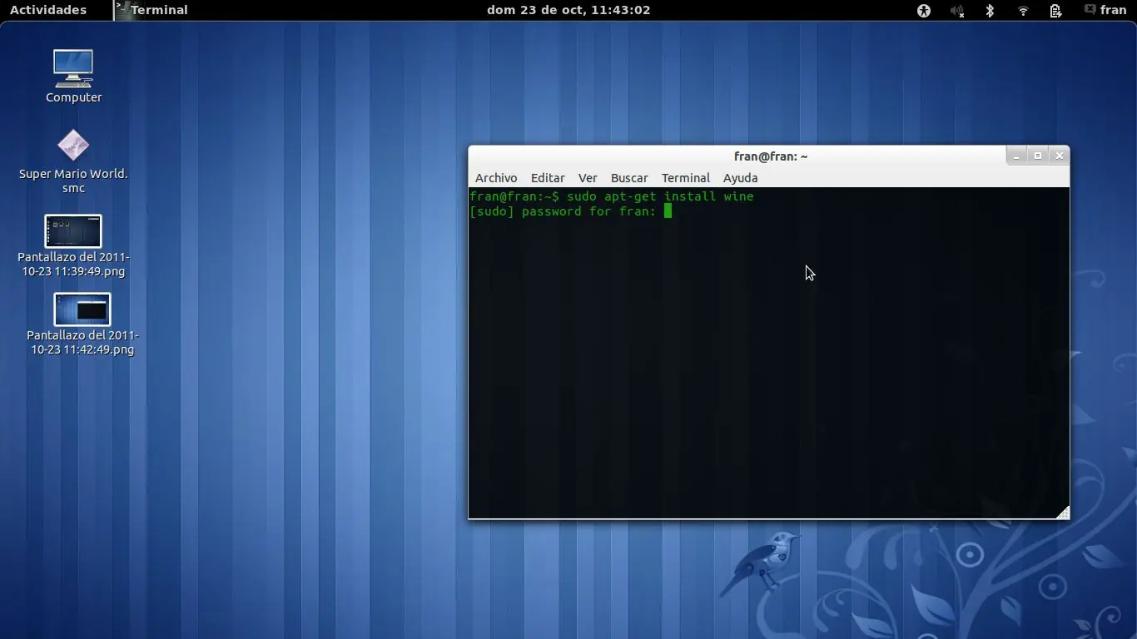This screenshot has width=1137, height=639.
Task: Select the Pantallazo 11:39:49 screenshot thumbnail
Action: click(x=73, y=231)
